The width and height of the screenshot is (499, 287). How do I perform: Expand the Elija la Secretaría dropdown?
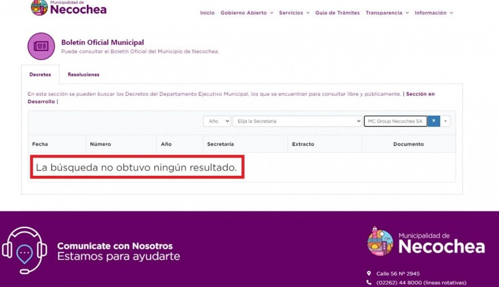click(x=297, y=121)
